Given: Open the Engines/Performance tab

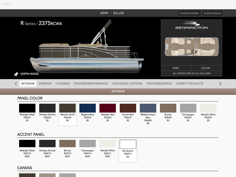Looking at the screenshot, I should tap(91, 84).
